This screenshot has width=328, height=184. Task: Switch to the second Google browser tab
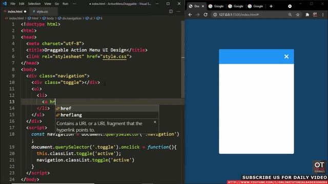[236, 6]
